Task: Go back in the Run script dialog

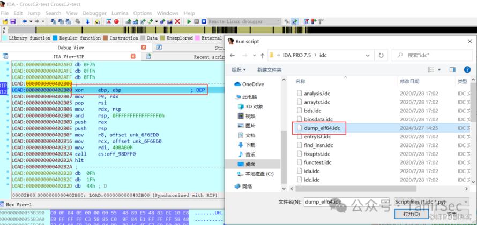Action: pyautogui.click(x=233, y=56)
